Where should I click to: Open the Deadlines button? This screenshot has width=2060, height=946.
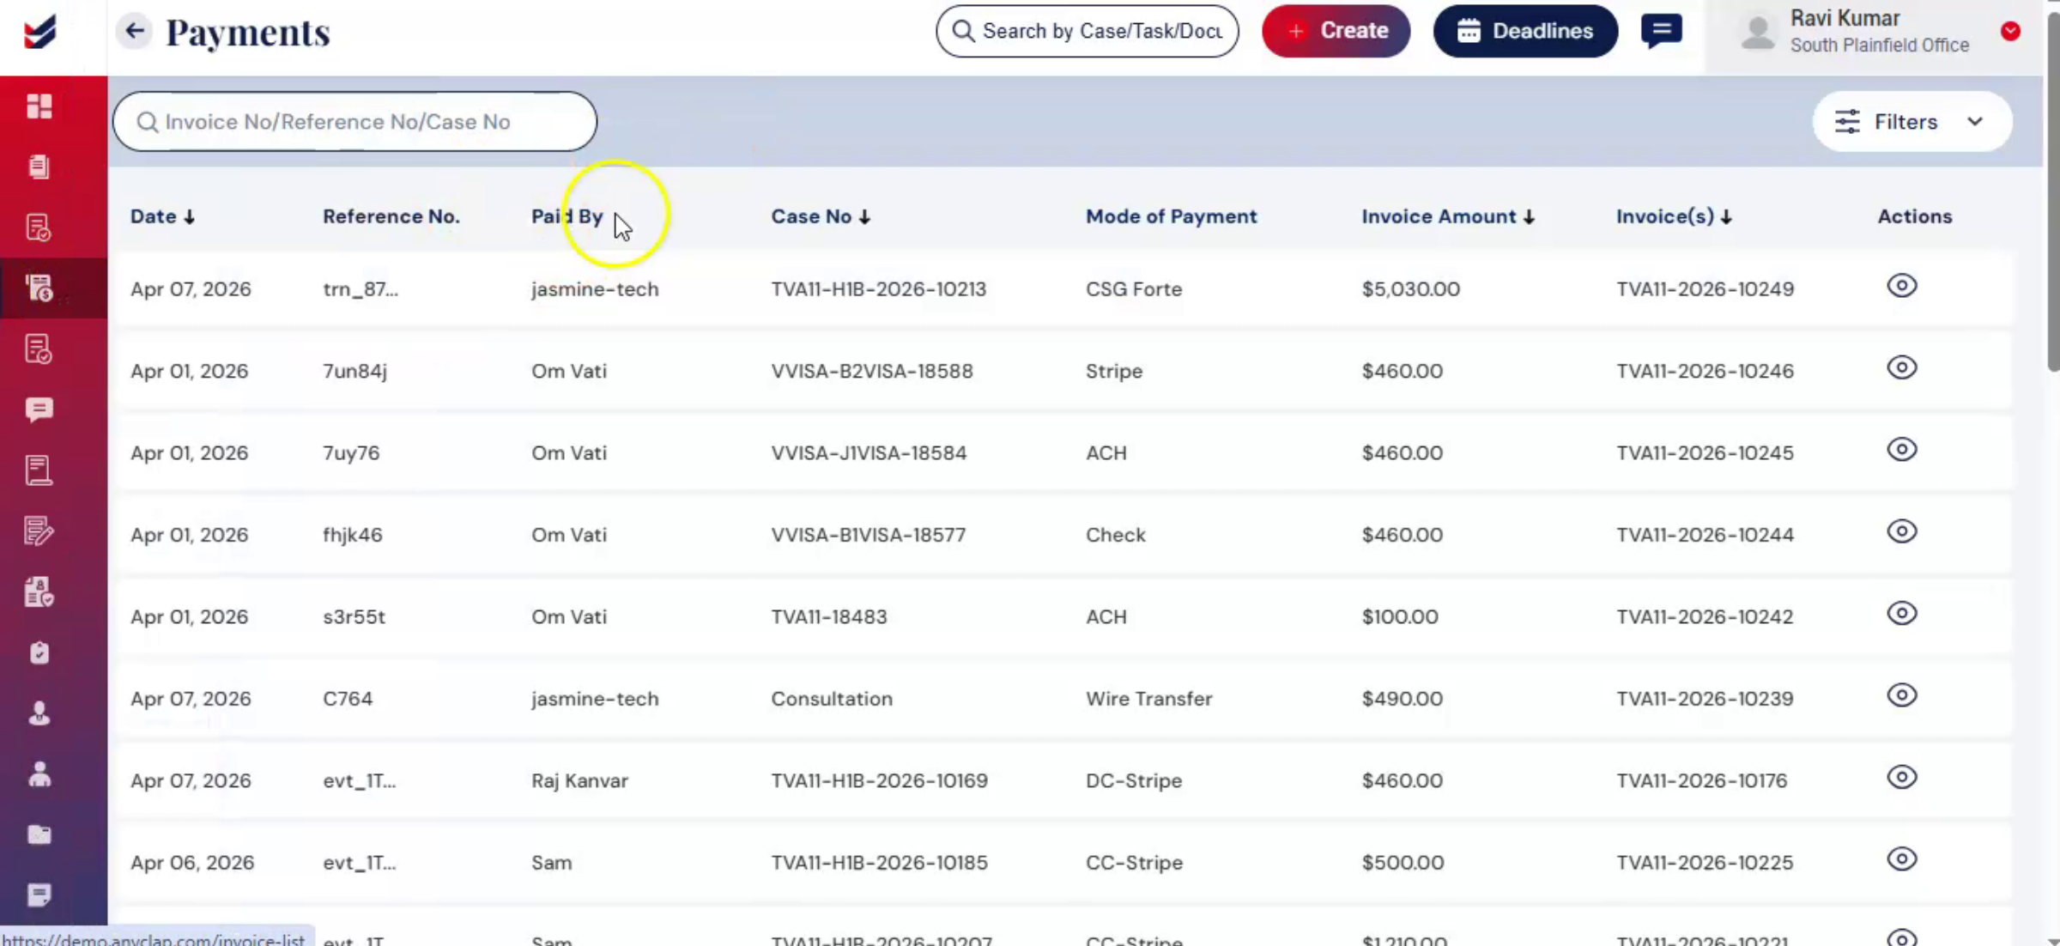tap(1525, 31)
